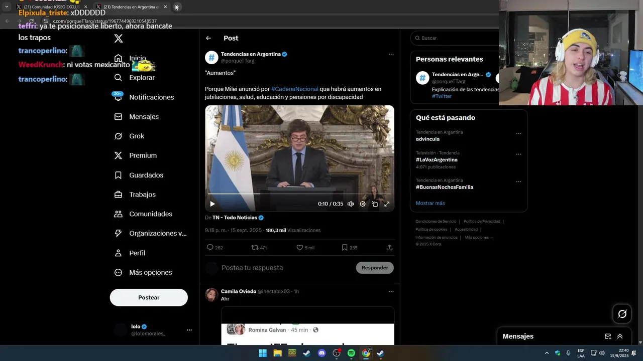Viewport: 643px width, 361px height.
Task: Open Trabajos in the sidebar
Action: [135, 195]
